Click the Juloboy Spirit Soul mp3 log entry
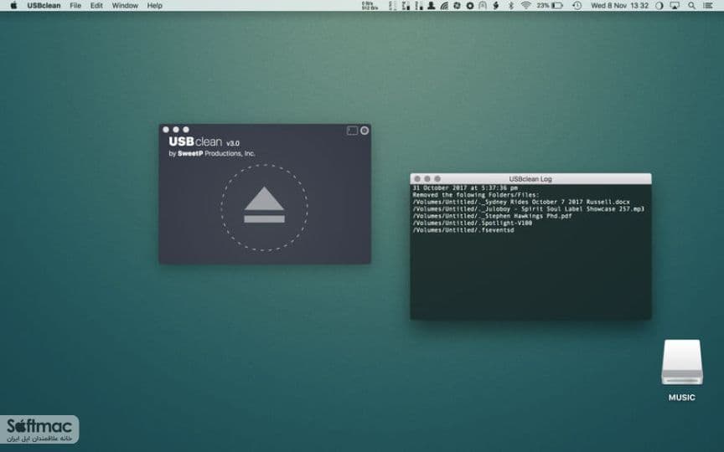The width and height of the screenshot is (724, 452). pyautogui.click(x=528, y=209)
